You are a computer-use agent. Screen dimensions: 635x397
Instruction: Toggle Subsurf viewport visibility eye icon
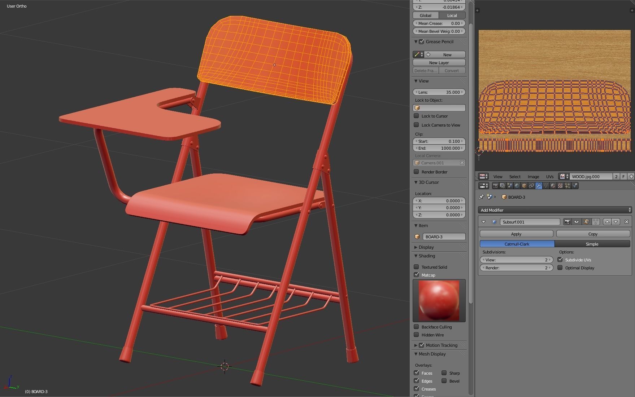577,222
